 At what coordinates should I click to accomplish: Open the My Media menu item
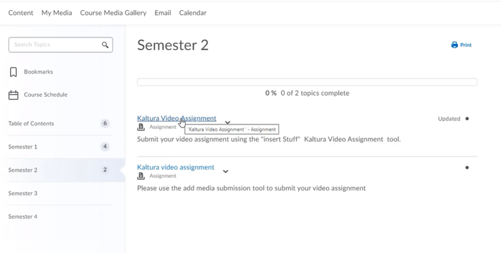(56, 13)
